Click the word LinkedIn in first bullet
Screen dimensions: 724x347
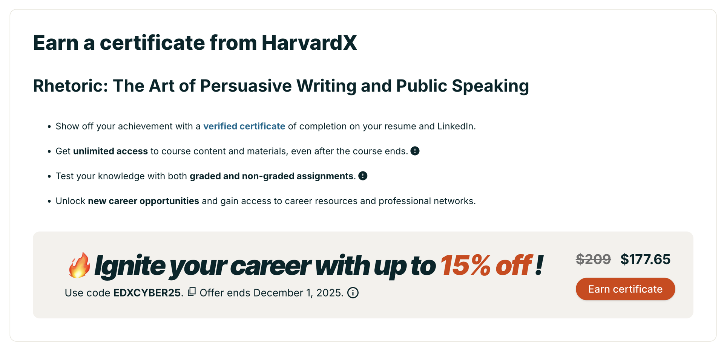pos(455,126)
